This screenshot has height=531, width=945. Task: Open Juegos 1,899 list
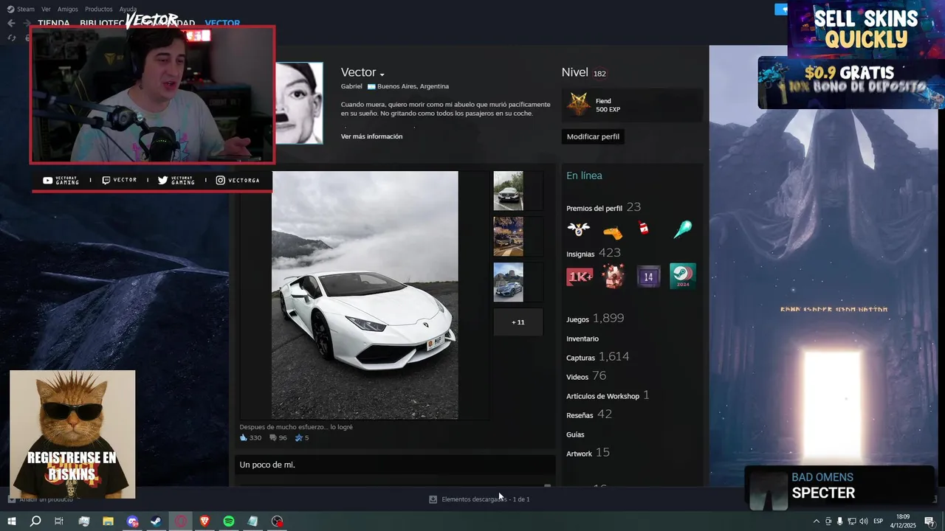pos(595,319)
